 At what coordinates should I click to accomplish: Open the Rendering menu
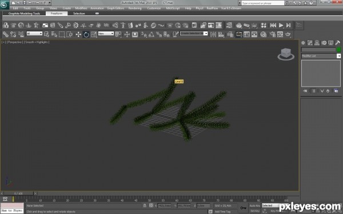[x=135, y=9]
